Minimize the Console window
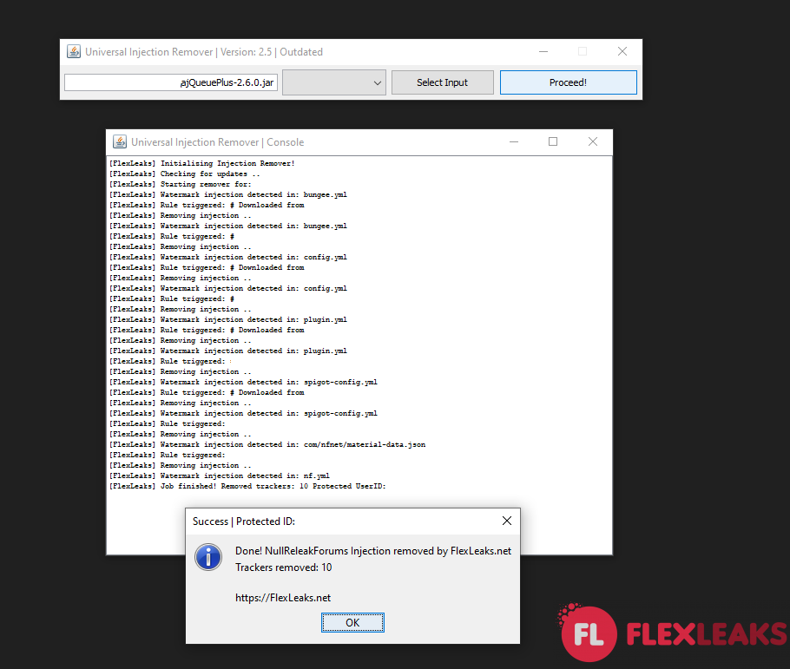The width and height of the screenshot is (790, 669). point(513,141)
